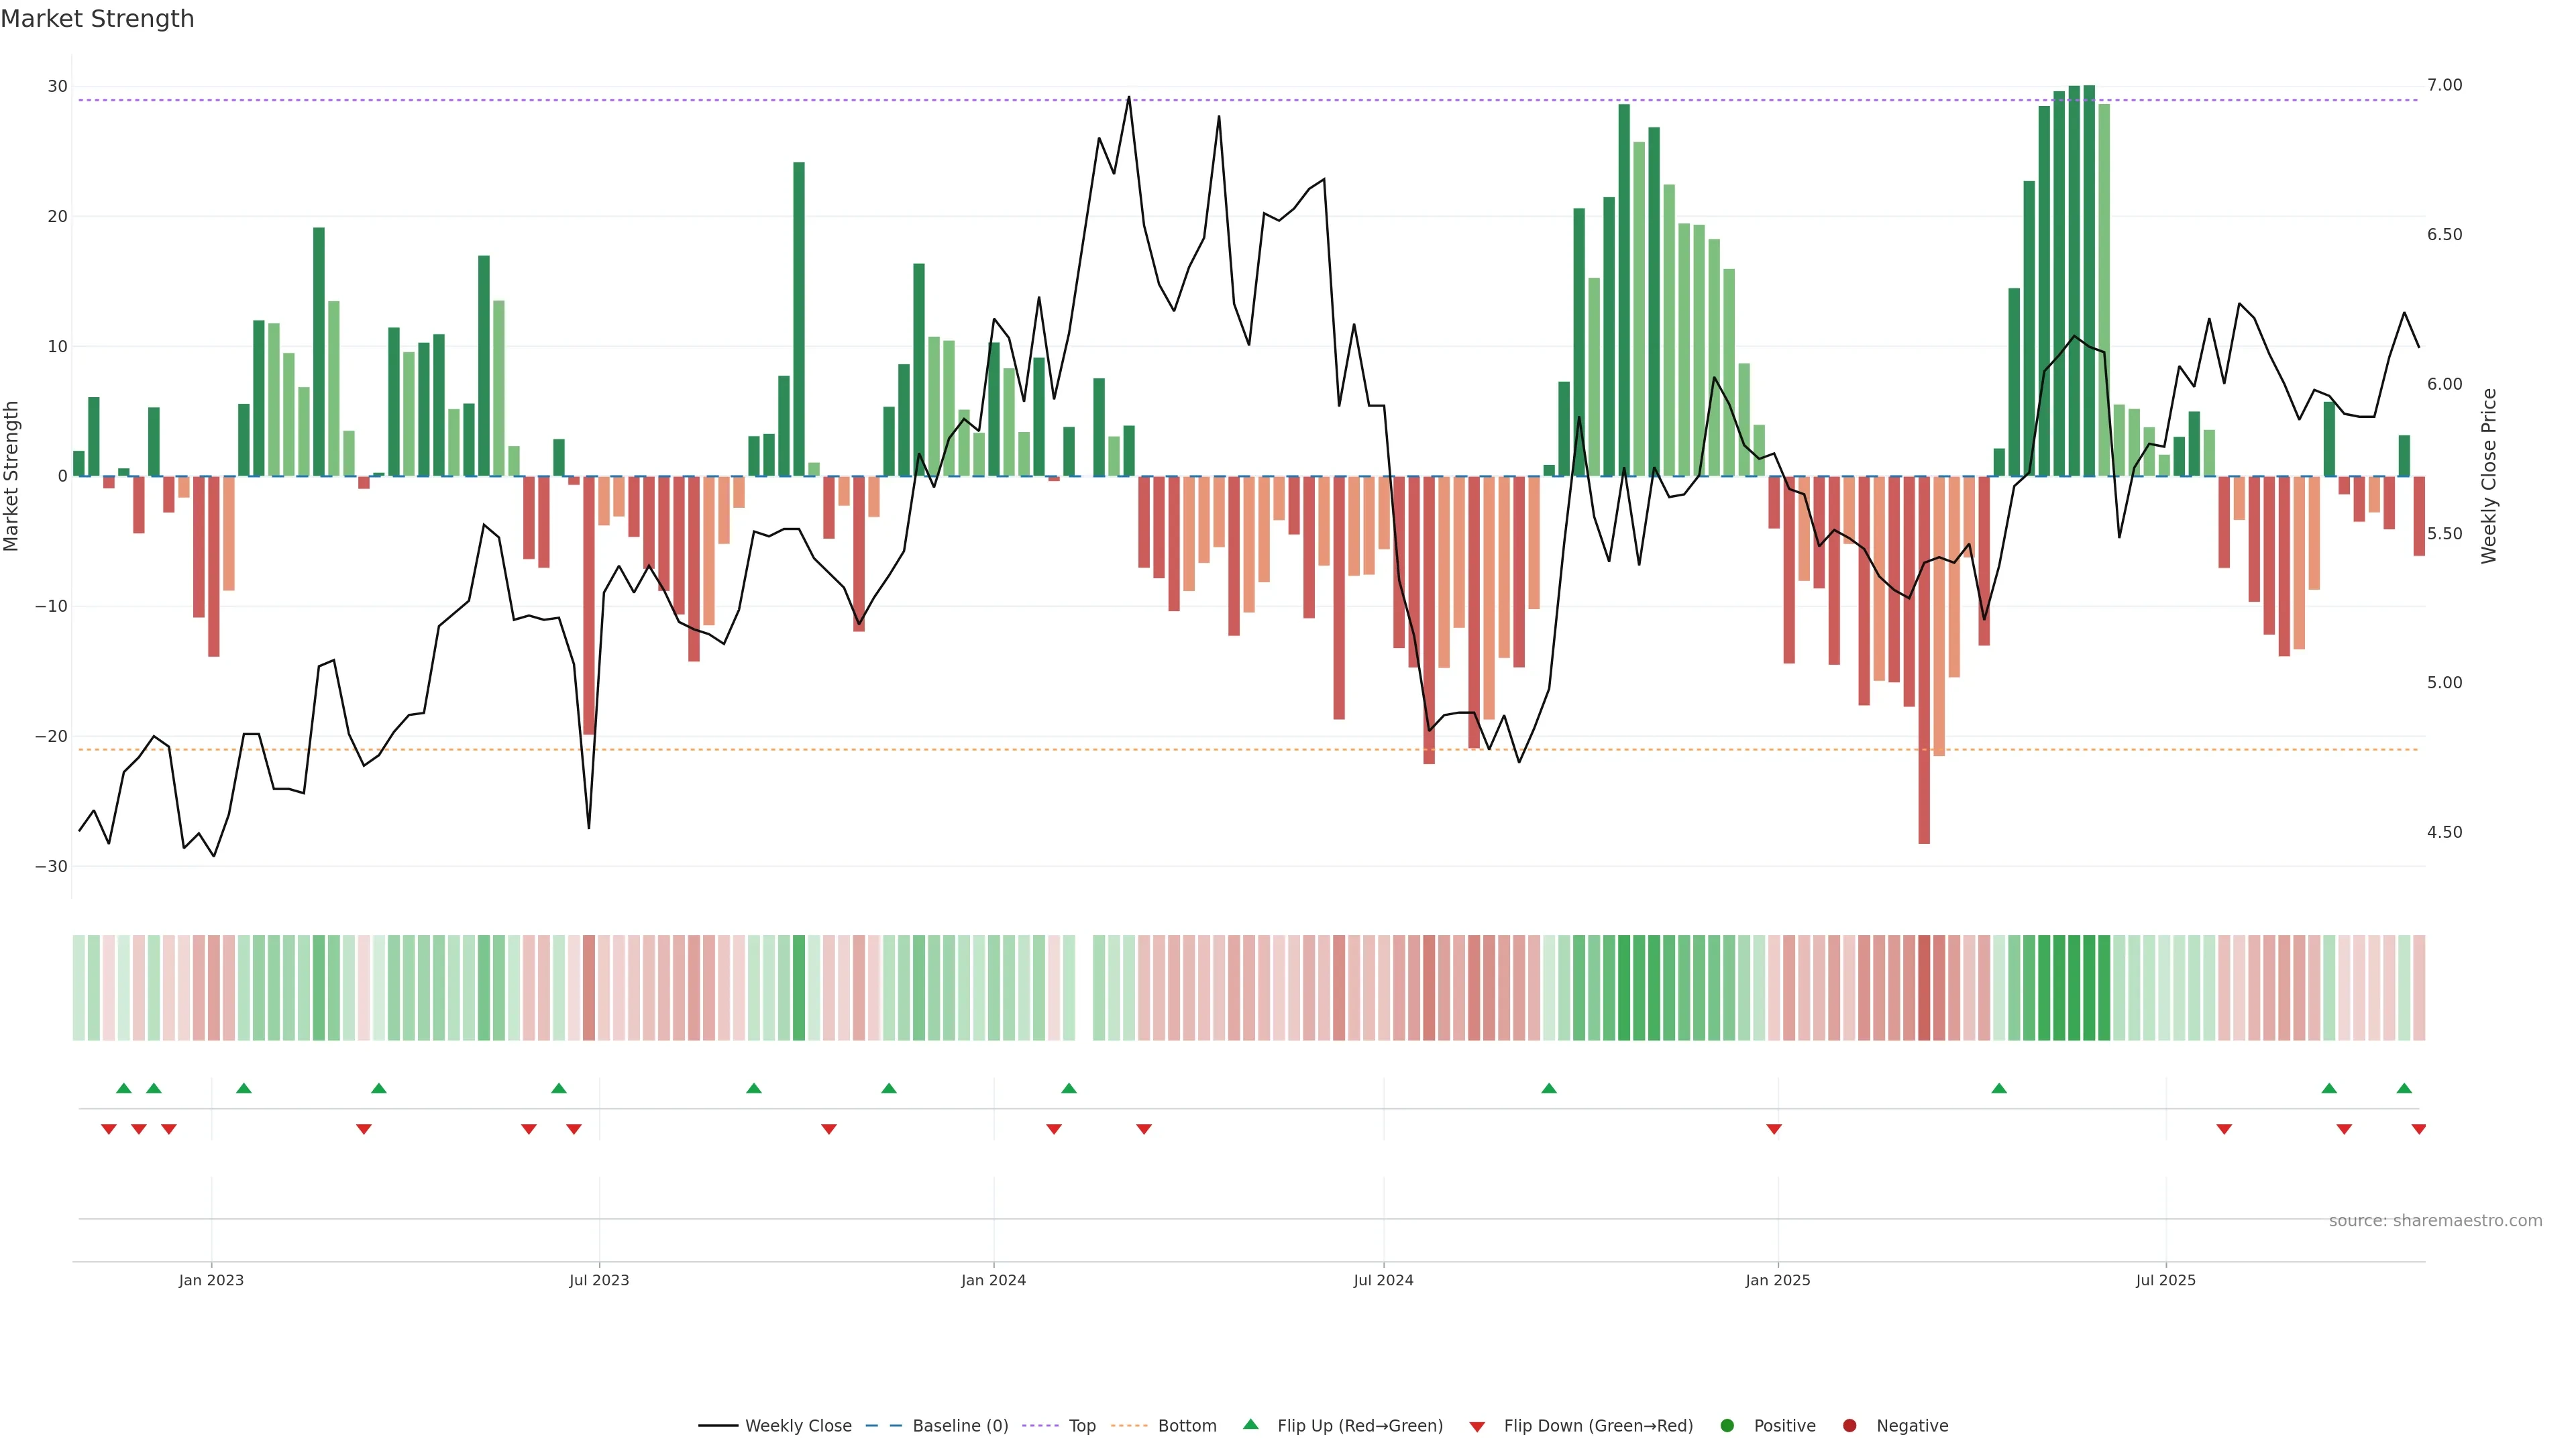Click the first green flip-up marker on the left
Viewport: 2576px width, 1449px height.
124,1088
